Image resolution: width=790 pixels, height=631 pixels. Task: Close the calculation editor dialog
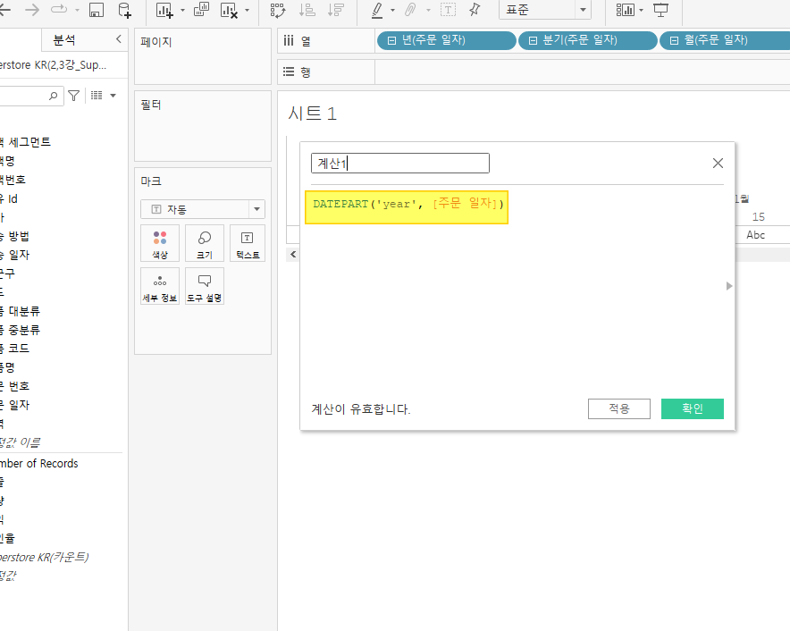coord(718,164)
